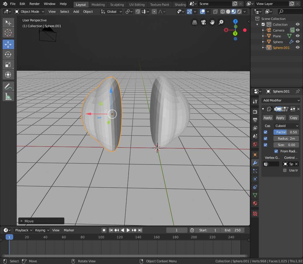Open the timeline Marker menu
The image size is (303, 264).
tap(69, 230)
